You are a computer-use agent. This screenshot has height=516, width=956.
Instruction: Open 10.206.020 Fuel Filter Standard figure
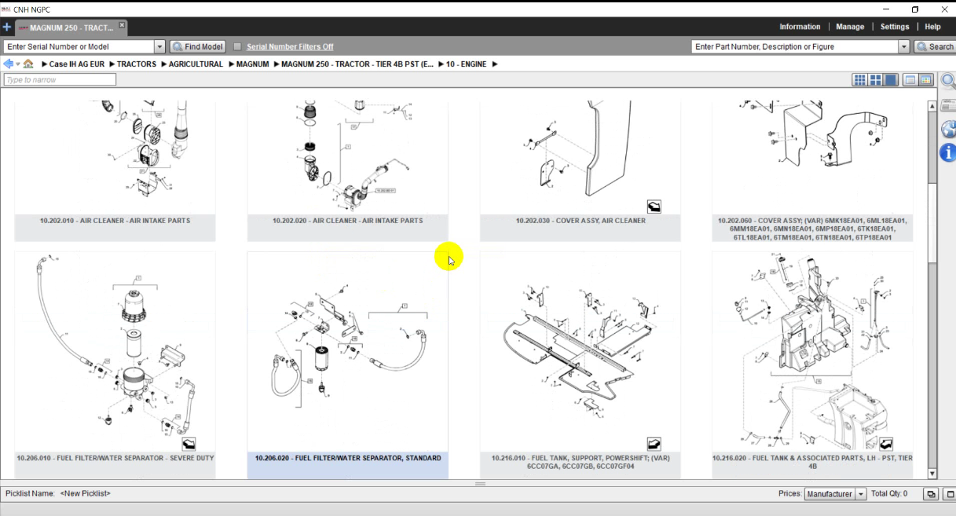[x=347, y=365]
